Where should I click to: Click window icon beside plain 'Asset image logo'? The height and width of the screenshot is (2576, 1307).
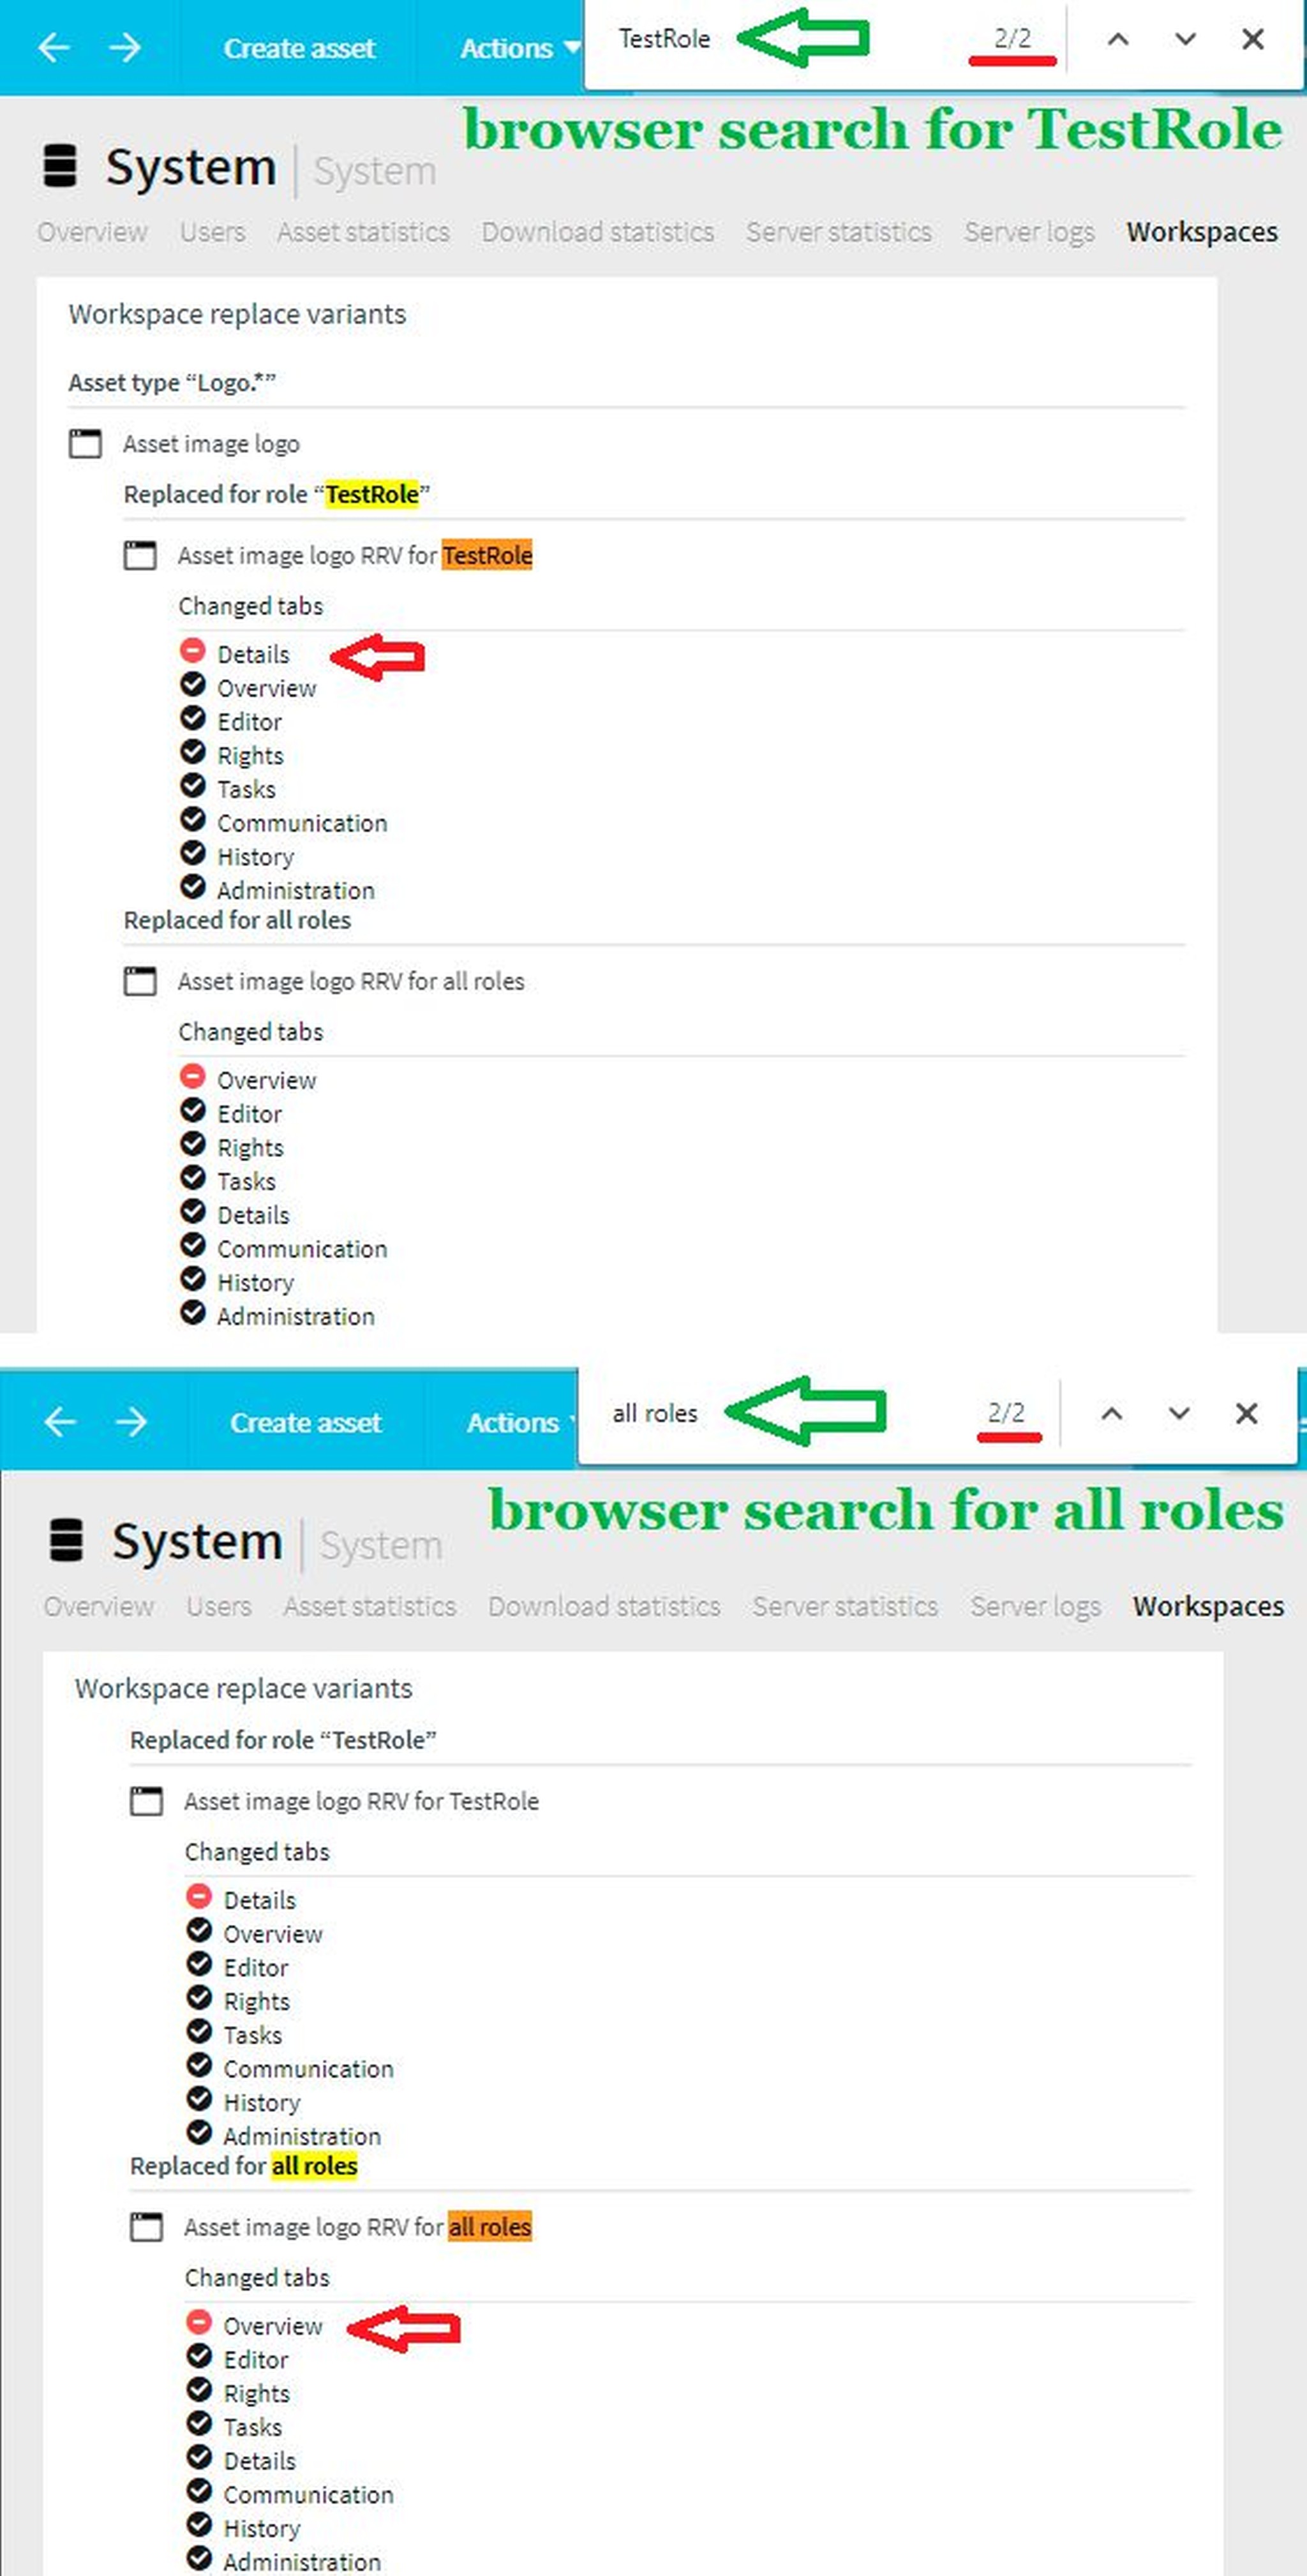pyautogui.click(x=85, y=444)
